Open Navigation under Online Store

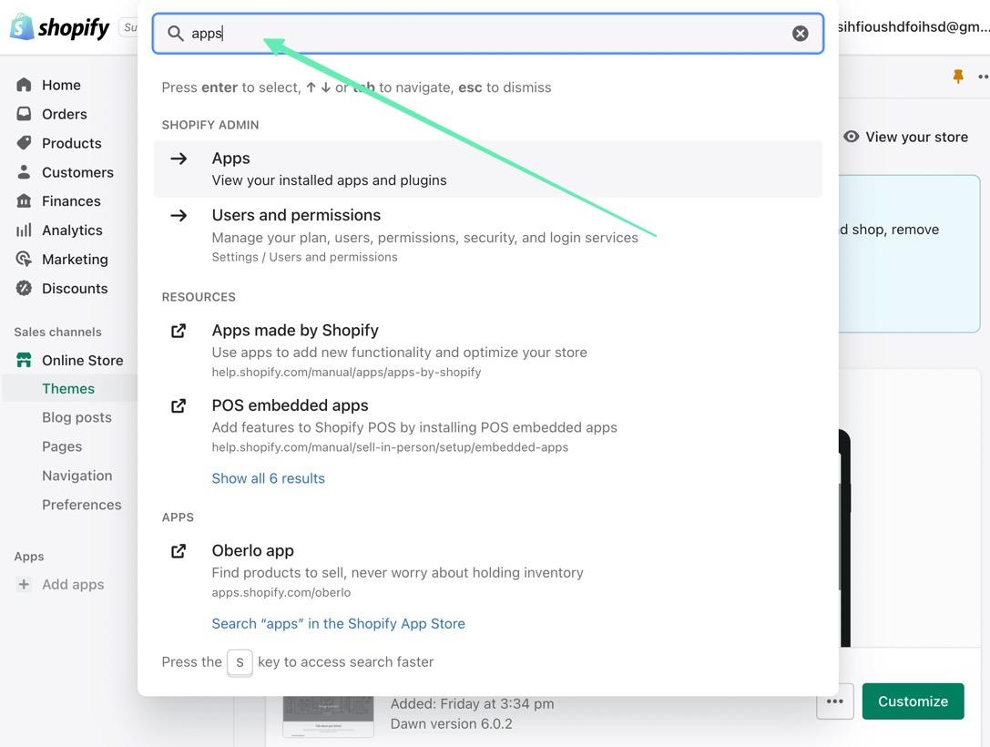[77, 476]
